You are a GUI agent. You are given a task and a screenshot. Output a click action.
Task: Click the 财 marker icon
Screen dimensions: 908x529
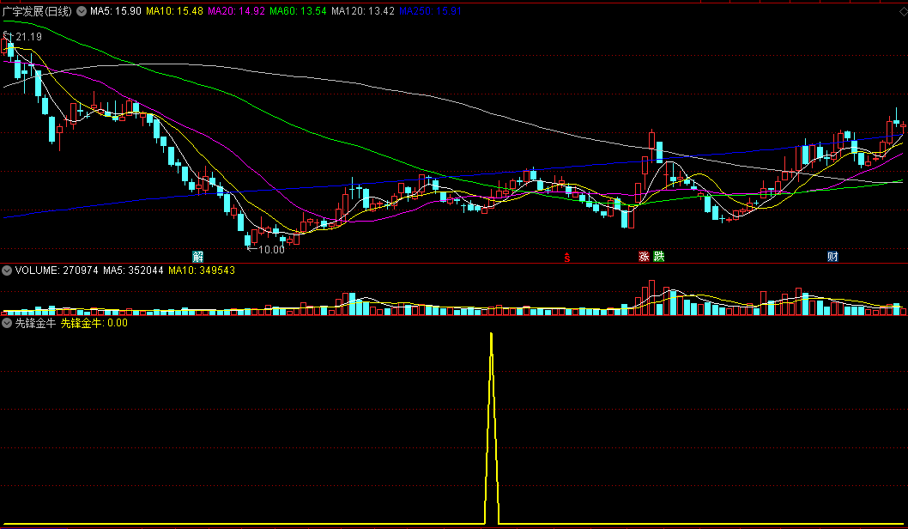pos(832,257)
